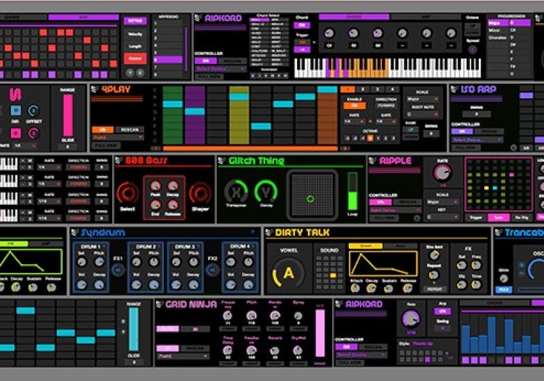Select Major in the Progression list

(497, 23)
